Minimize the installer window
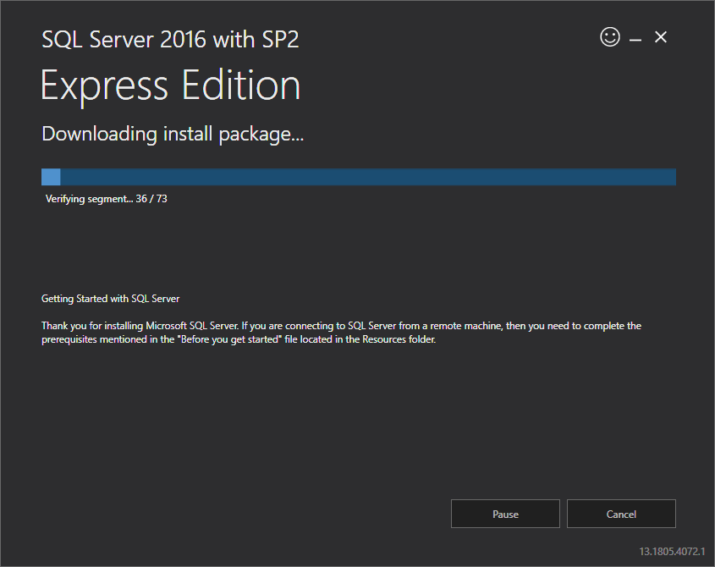Screen dimensions: 715x567 coord(635,39)
